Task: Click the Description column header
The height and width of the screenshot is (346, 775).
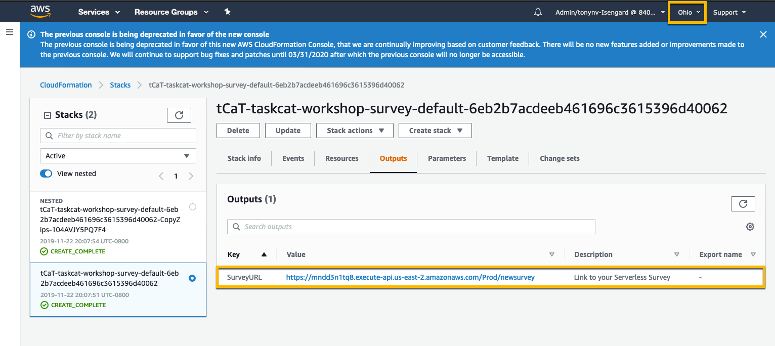Action: point(593,254)
